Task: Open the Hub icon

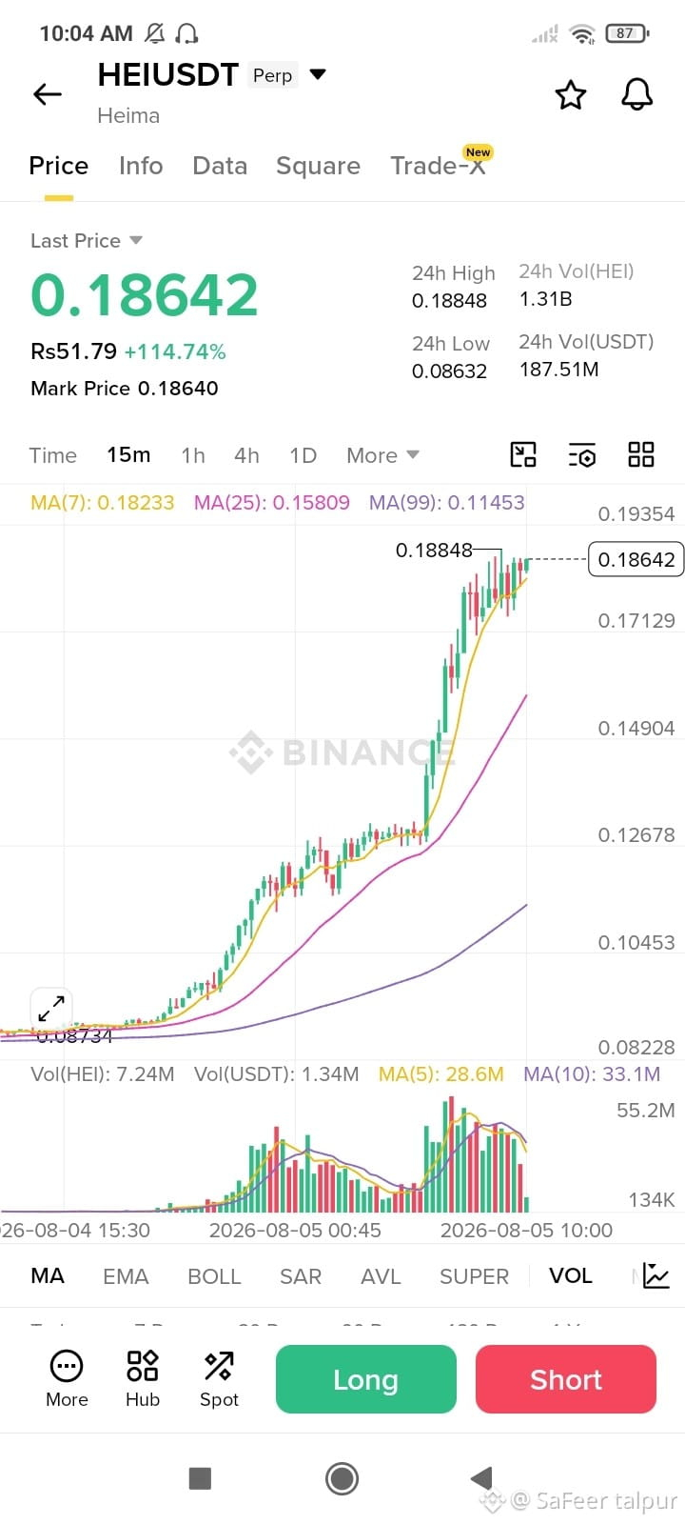Action: click(x=143, y=1377)
